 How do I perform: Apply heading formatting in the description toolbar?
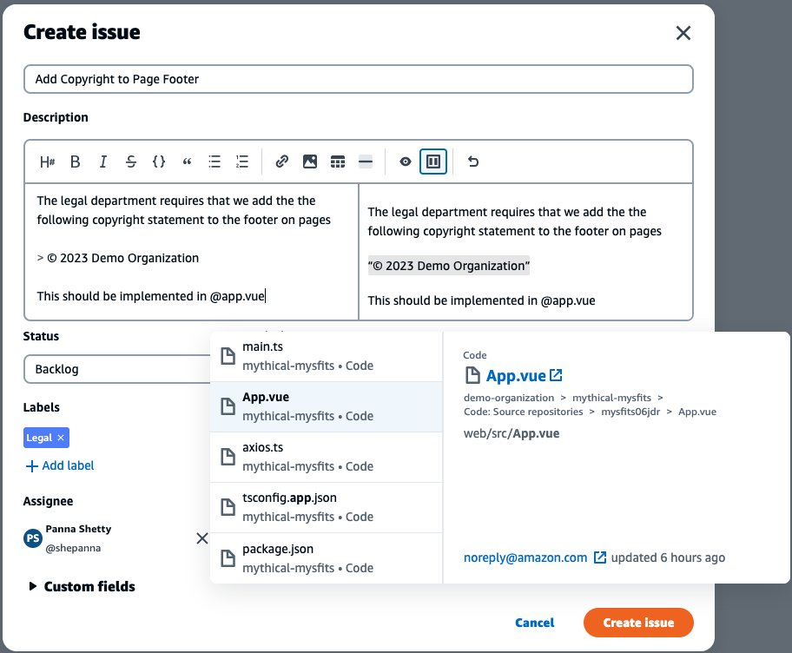click(48, 161)
